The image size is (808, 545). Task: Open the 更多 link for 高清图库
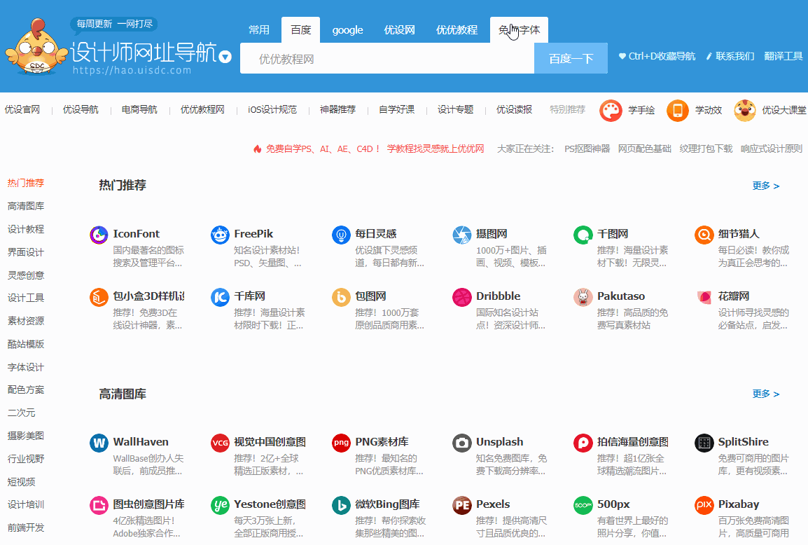click(766, 394)
